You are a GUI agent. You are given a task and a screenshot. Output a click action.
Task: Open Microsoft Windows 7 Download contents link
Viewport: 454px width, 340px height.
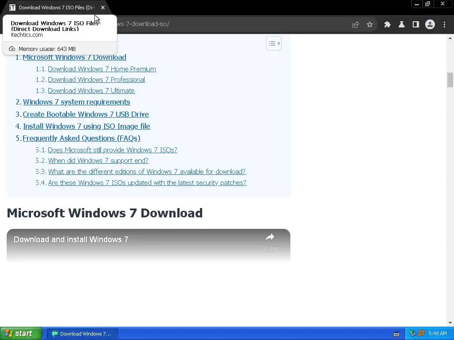point(74,57)
